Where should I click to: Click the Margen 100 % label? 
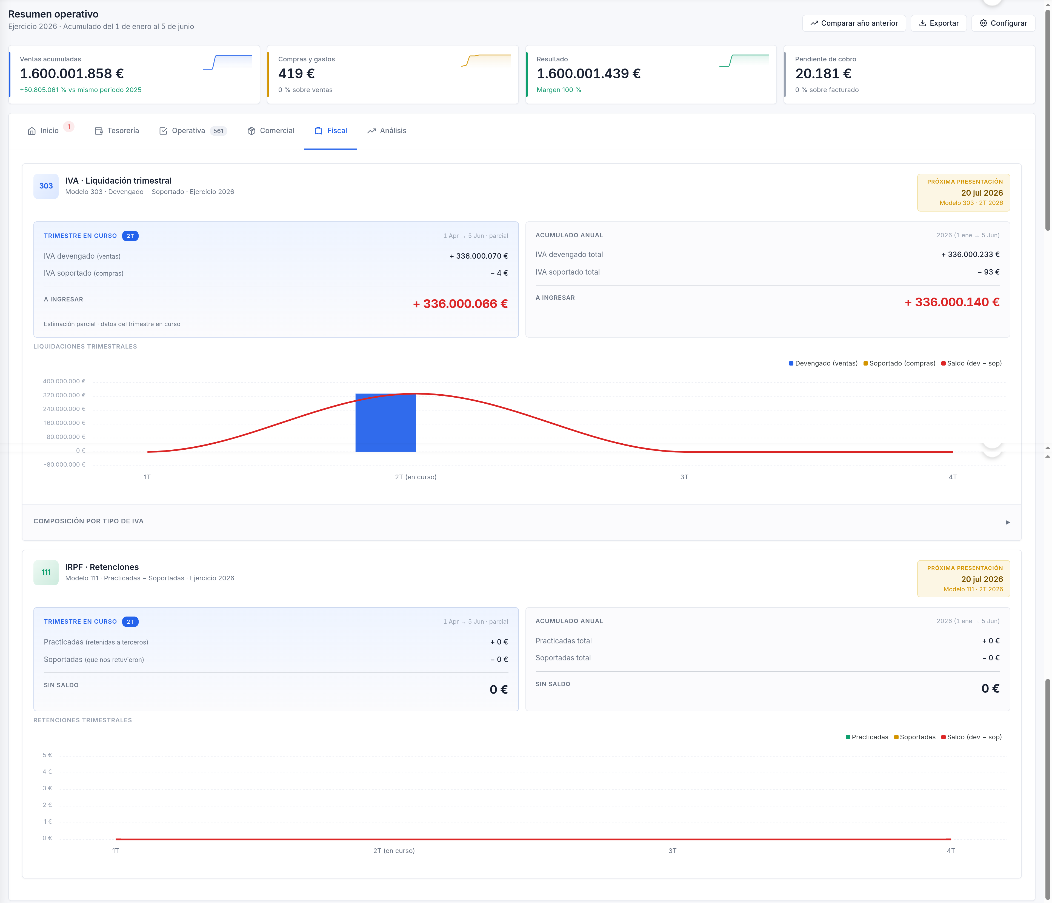[559, 90]
